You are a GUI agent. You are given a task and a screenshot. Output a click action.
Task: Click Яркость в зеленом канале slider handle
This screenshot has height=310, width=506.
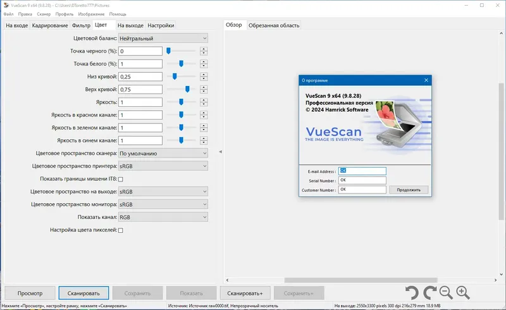[x=182, y=128]
